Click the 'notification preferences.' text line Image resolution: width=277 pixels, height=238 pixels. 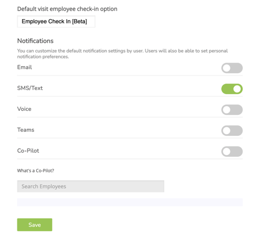pos(43,57)
